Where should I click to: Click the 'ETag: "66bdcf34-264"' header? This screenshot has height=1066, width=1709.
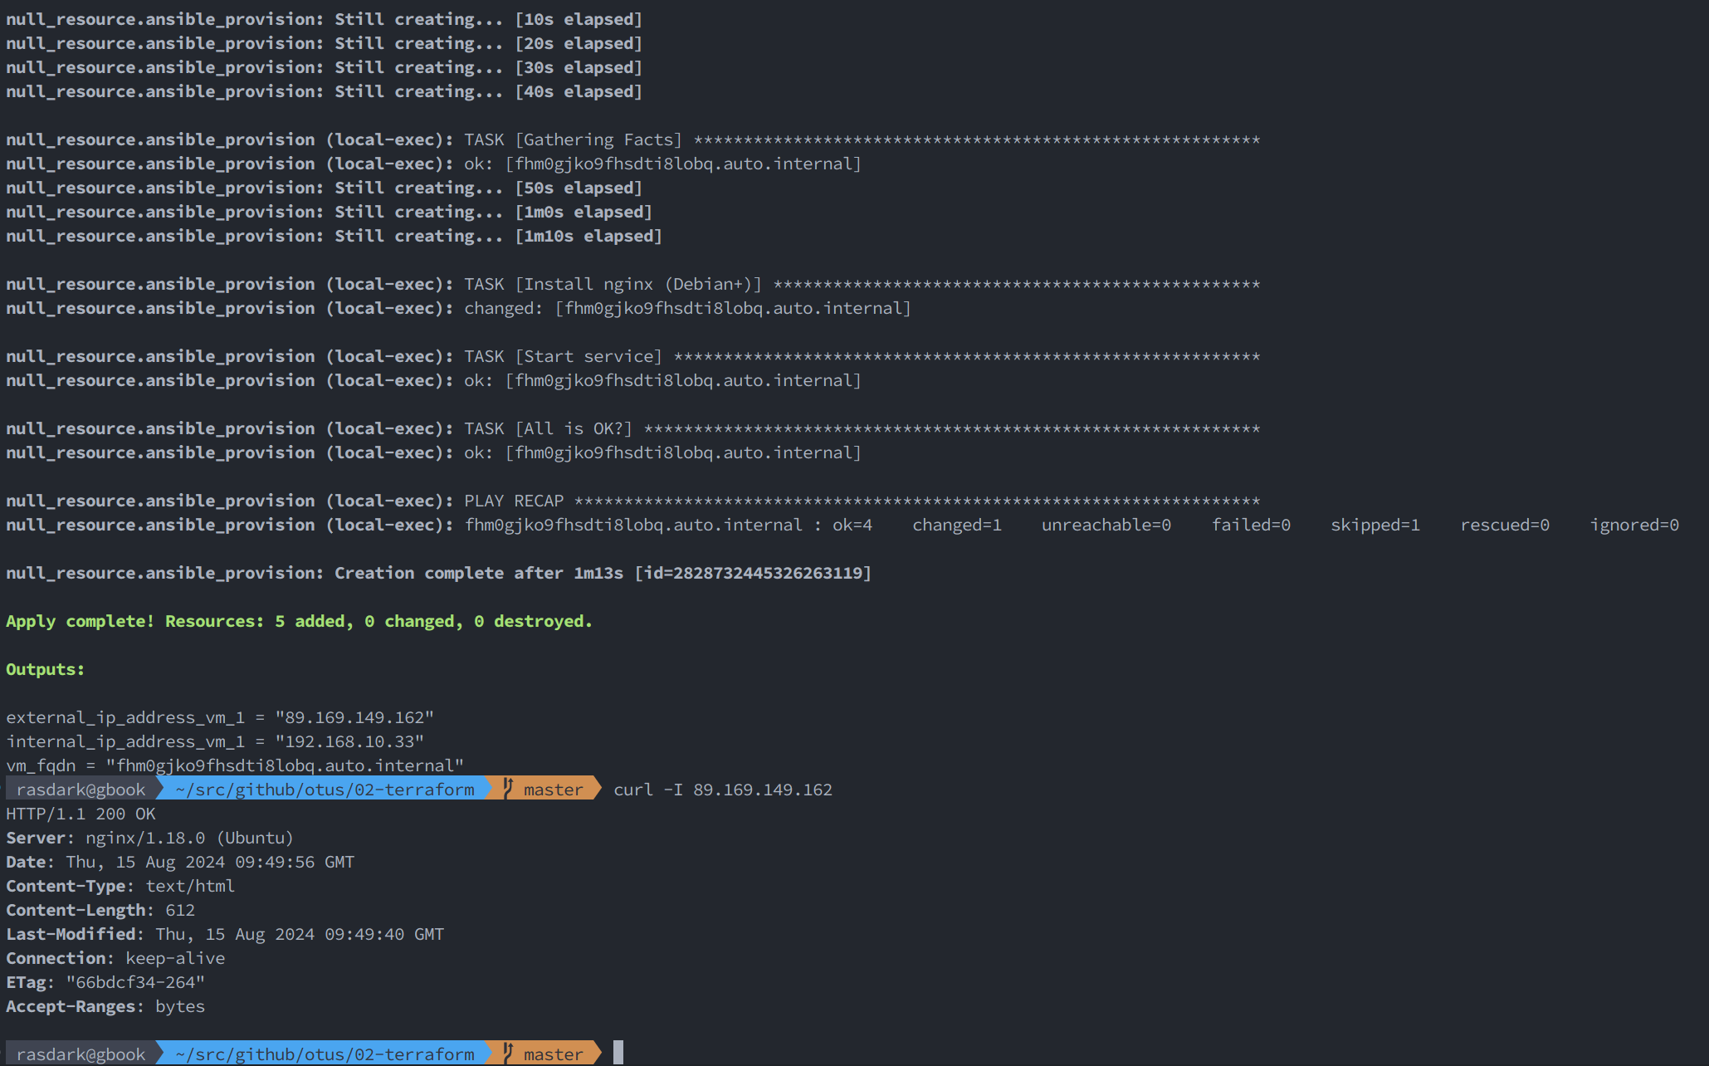pos(105,982)
